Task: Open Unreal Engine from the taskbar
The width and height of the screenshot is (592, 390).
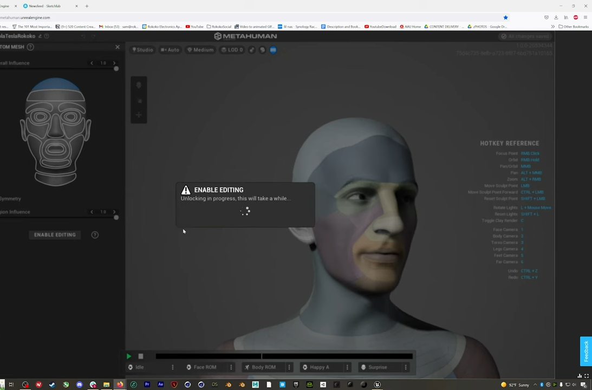Action: pos(377,385)
